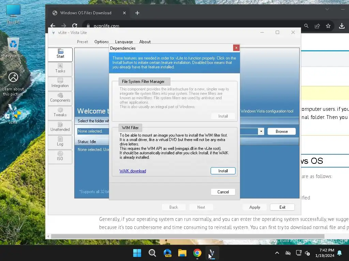This screenshot has width=349, height=261.
Task: Open the About menu in vLite
Action: point(145,42)
